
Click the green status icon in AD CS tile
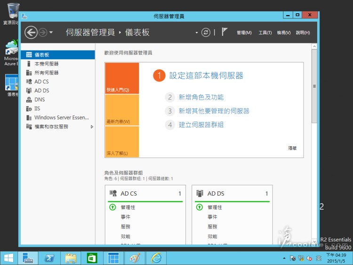coord(112,207)
